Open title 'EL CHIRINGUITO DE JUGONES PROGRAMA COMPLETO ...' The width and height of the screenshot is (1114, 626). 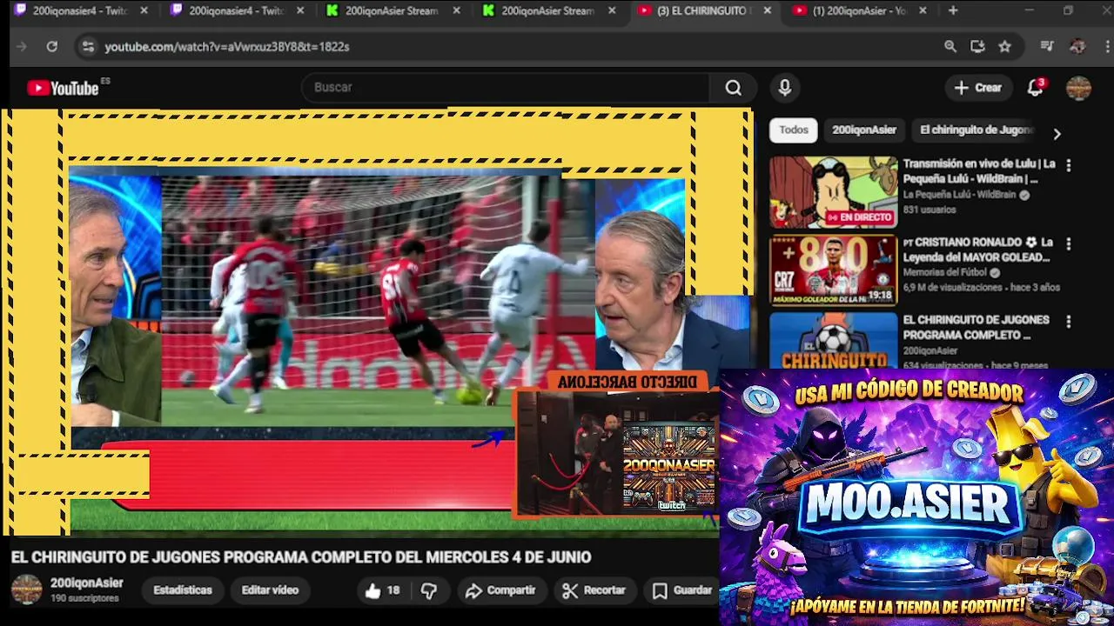pyautogui.click(x=976, y=328)
